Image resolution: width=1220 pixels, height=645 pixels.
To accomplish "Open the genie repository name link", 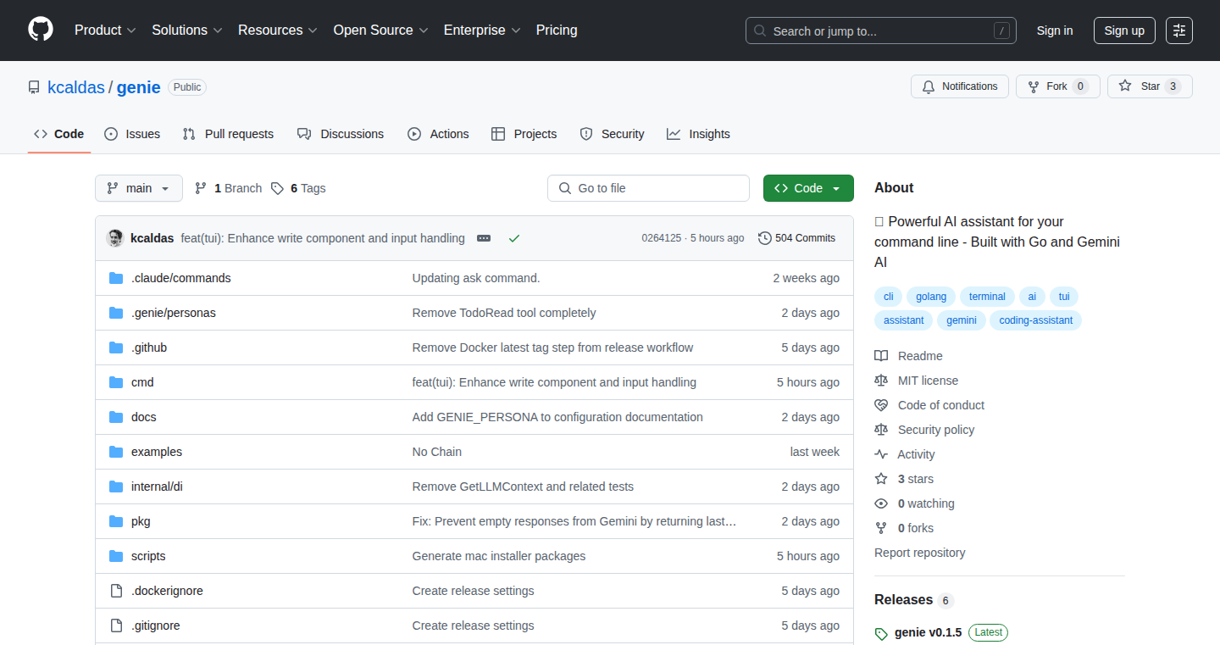I will click(x=139, y=87).
